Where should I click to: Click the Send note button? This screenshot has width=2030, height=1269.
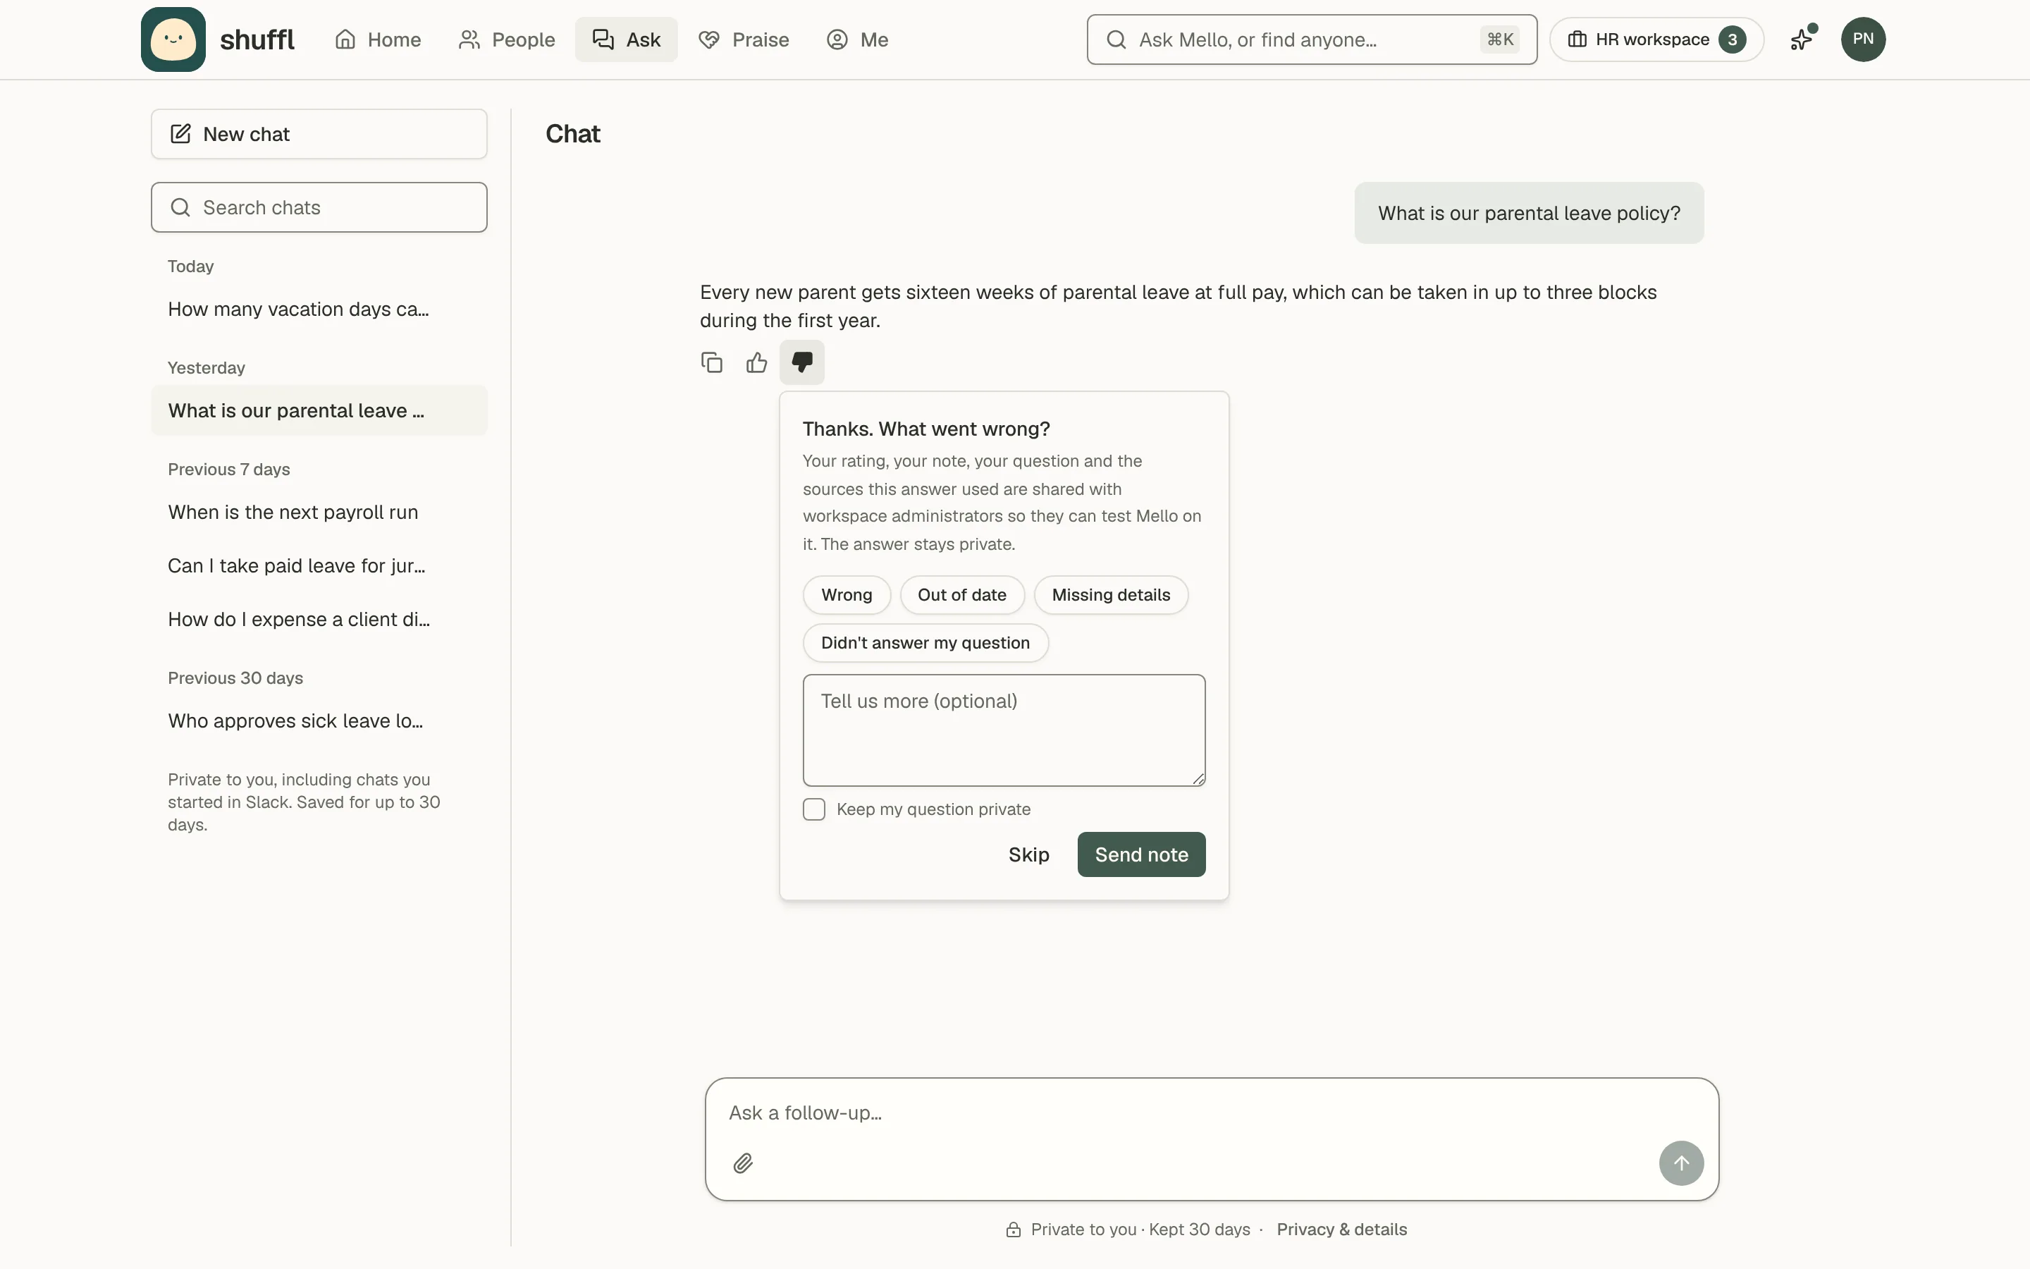point(1141,854)
